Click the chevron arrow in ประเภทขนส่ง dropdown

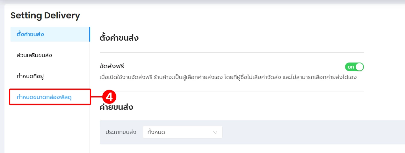215,132
